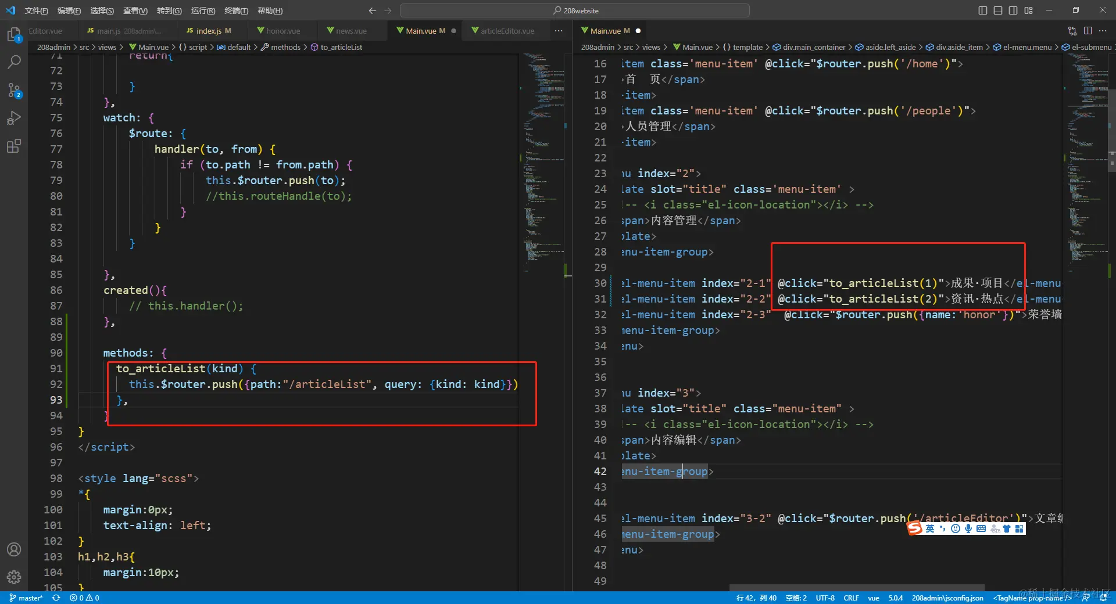Open the 选择(S) menu
Screen dimensions: 1116x604
(102, 10)
